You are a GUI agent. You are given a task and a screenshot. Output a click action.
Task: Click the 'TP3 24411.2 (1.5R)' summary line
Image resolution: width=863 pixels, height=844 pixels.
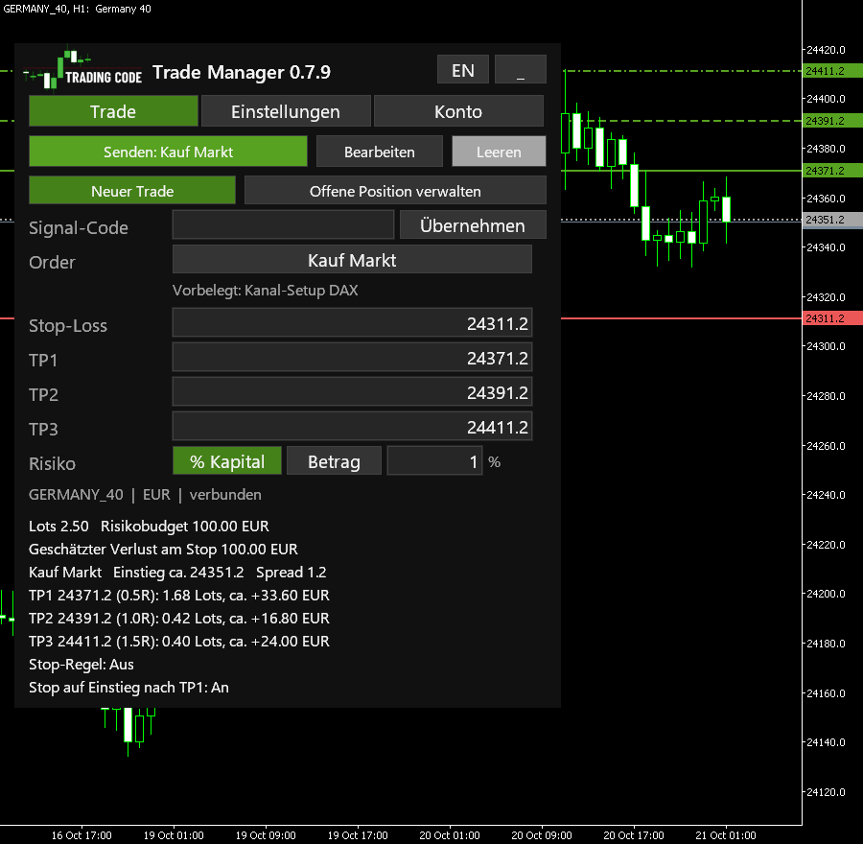click(179, 642)
